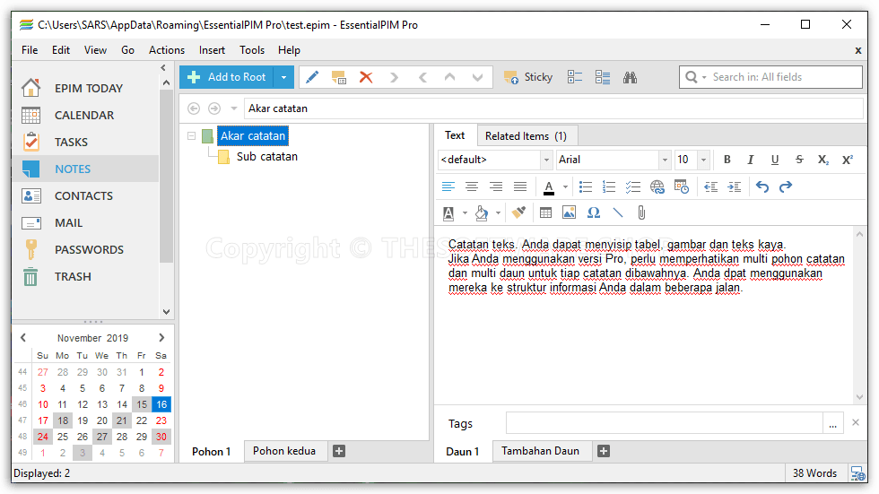
Task: Click the insert hyperlink globe icon
Action: (x=657, y=186)
